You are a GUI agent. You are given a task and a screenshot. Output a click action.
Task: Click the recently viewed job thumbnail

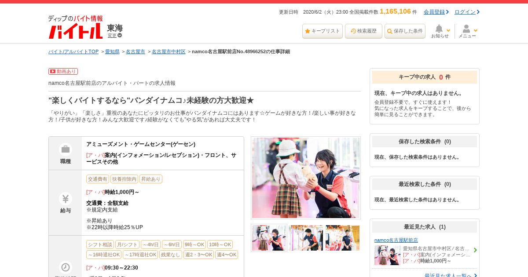[x=388, y=255]
